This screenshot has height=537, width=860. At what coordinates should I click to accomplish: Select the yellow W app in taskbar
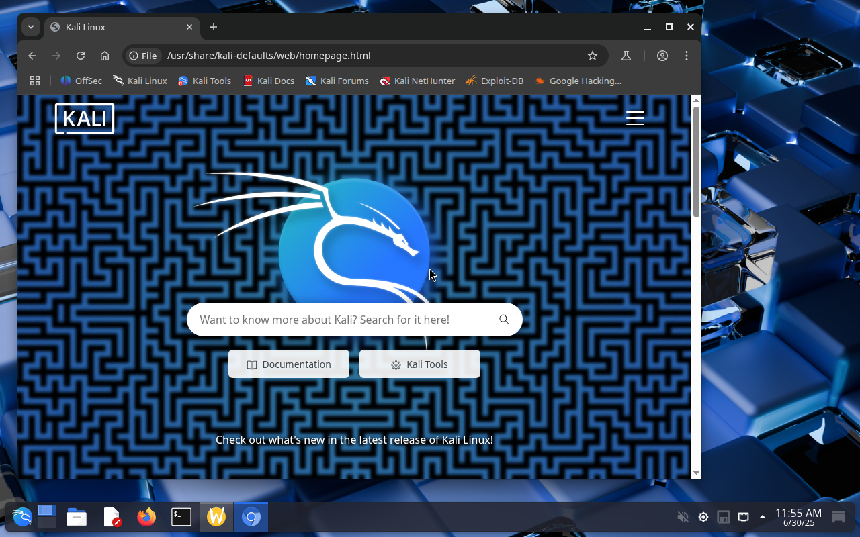pos(216,517)
